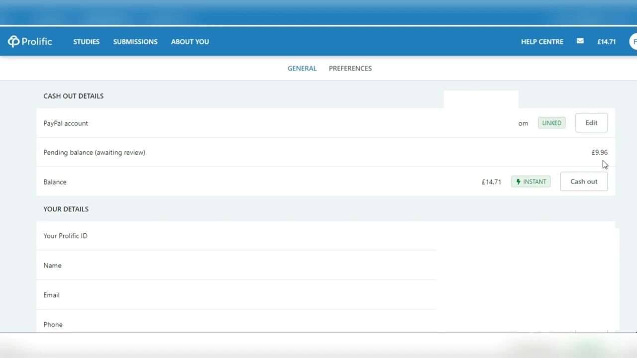Screen dimensions: 637x358
Task: Click the Your Prolific ID label
Action: pos(65,236)
